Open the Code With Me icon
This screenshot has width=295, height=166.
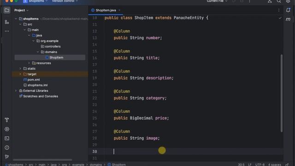pyautogui.click(x=270, y=1)
